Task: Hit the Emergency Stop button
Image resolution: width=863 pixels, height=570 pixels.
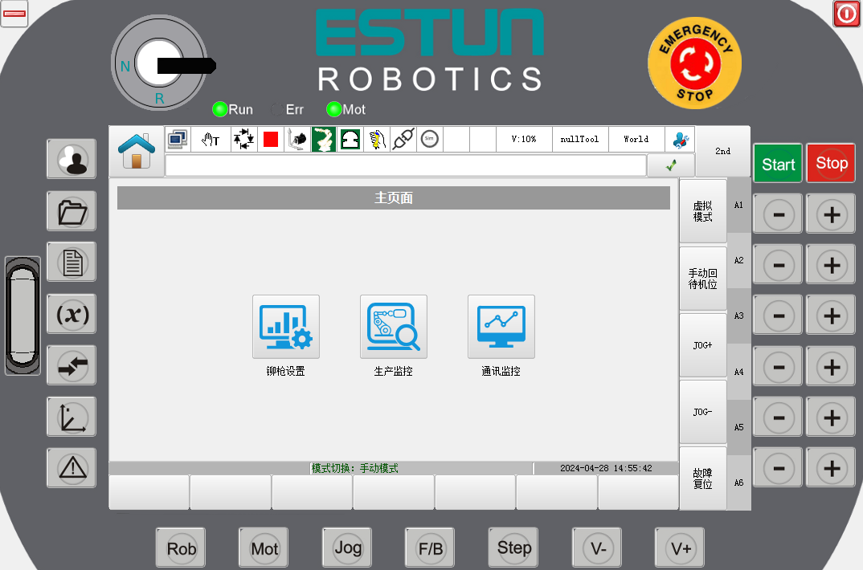Action: [x=694, y=63]
